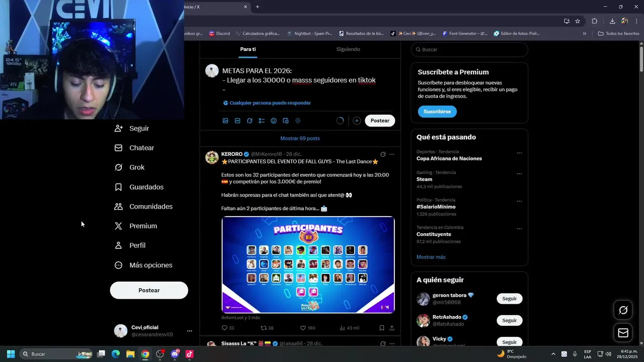Bookmark this page with star icon
The image size is (644, 362).
point(578,21)
